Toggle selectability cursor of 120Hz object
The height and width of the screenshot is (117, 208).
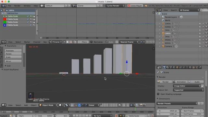(x=203, y=27)
